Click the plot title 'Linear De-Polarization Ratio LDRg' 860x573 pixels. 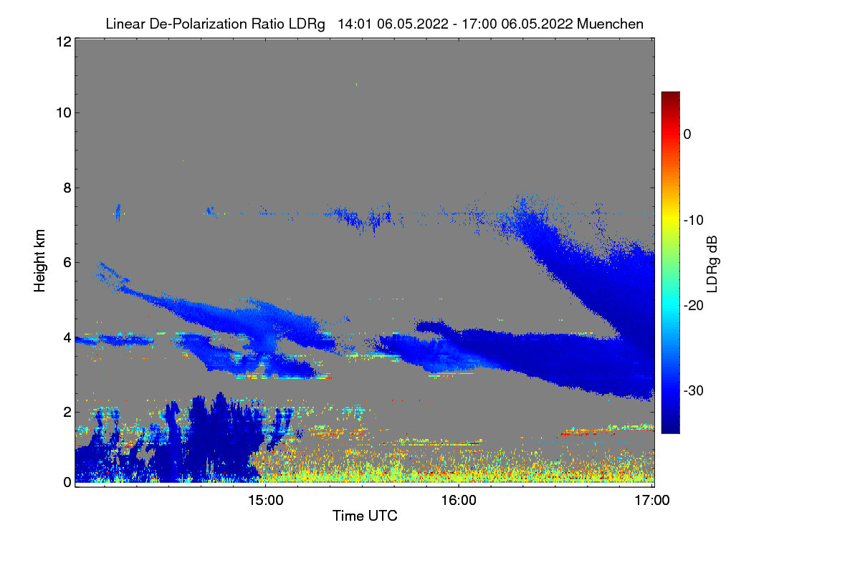coord(215,24)
